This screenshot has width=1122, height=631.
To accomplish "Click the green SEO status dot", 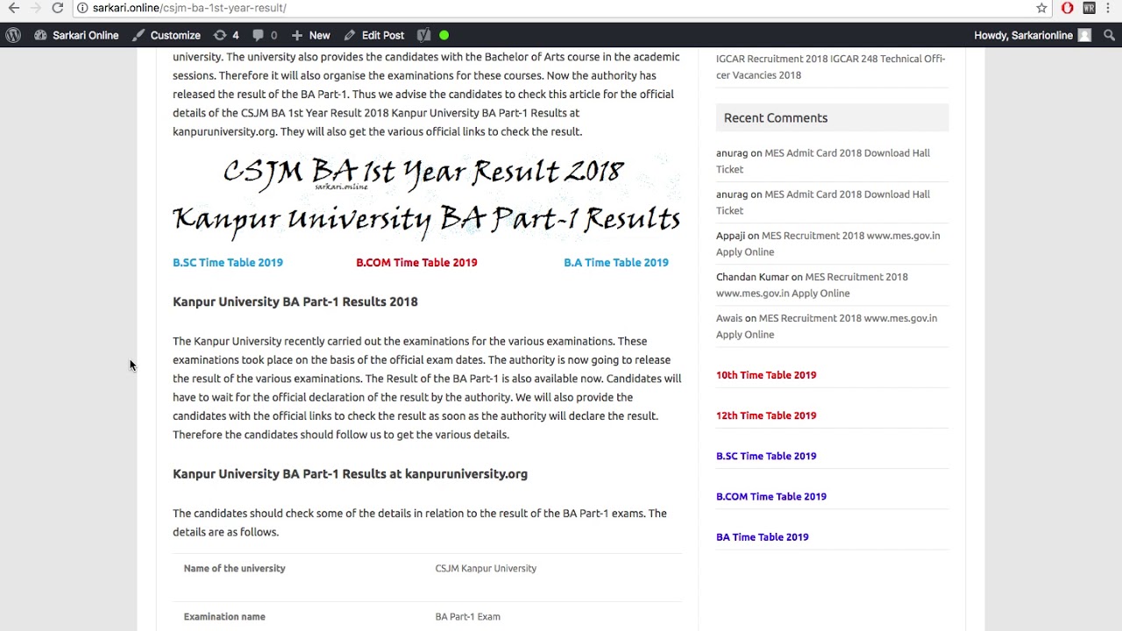I will click(444, 35).
